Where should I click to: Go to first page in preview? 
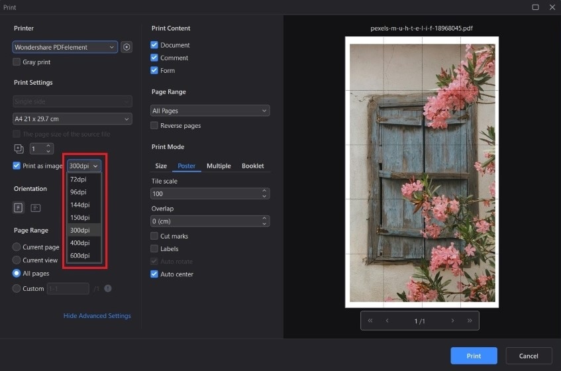(x=370, y=321)
